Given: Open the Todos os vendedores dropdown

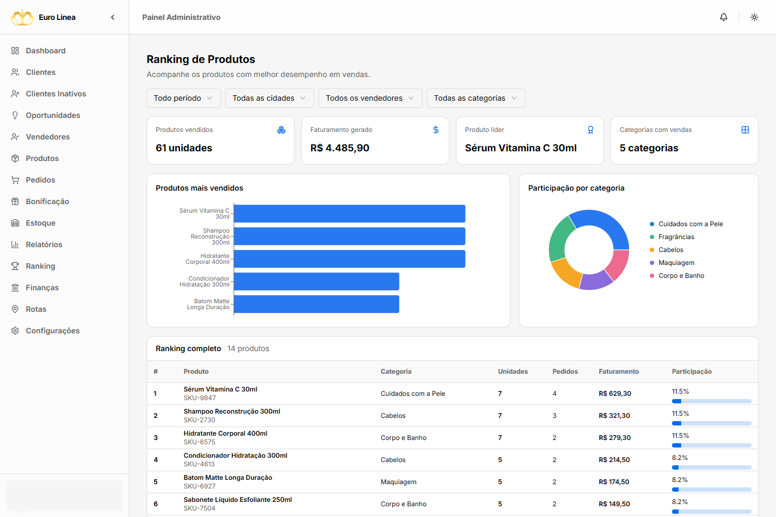Looking at the screenshot, I should [370, 98].
